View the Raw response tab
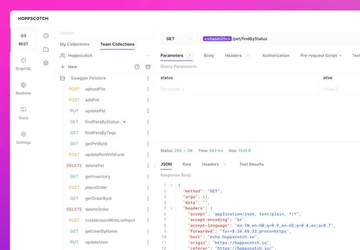 click(x=187, y=164)
